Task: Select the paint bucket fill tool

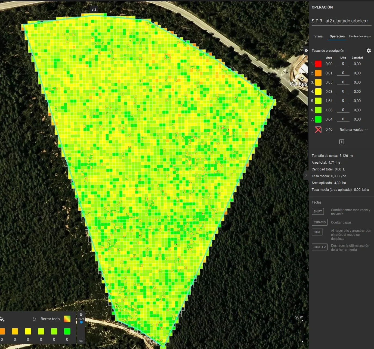Action: click(2, 319)
